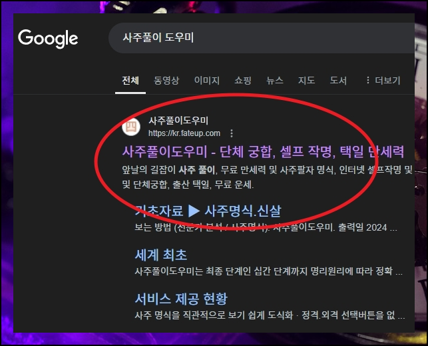Screen dimensions: 428x346
Task: Switch to the 지도 tab
Action: click(307, 81)
